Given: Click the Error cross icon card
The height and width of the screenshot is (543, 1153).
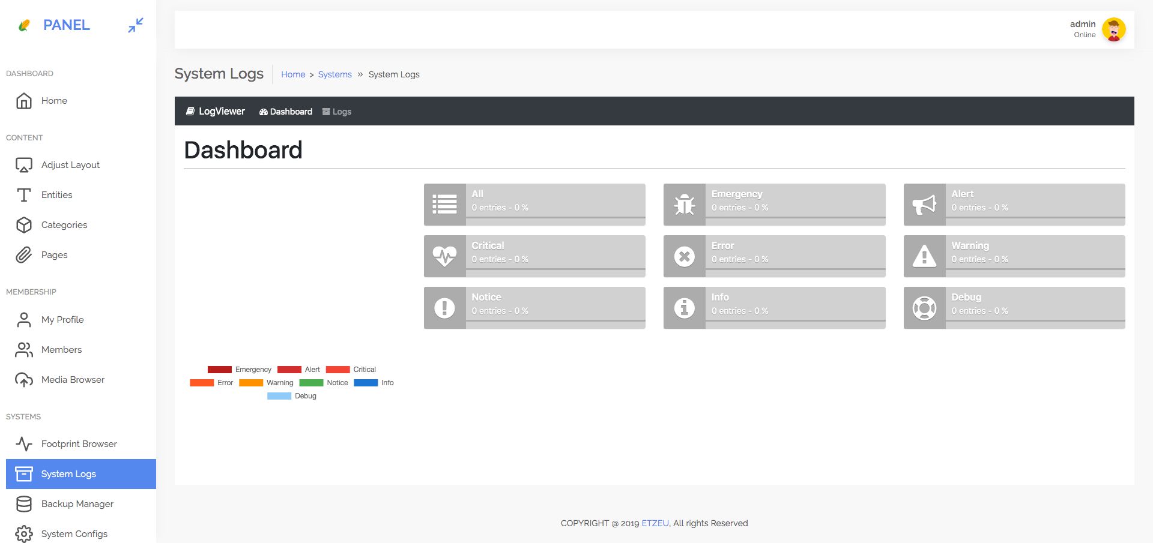Looking at the screenshot, I should (684, 256).
